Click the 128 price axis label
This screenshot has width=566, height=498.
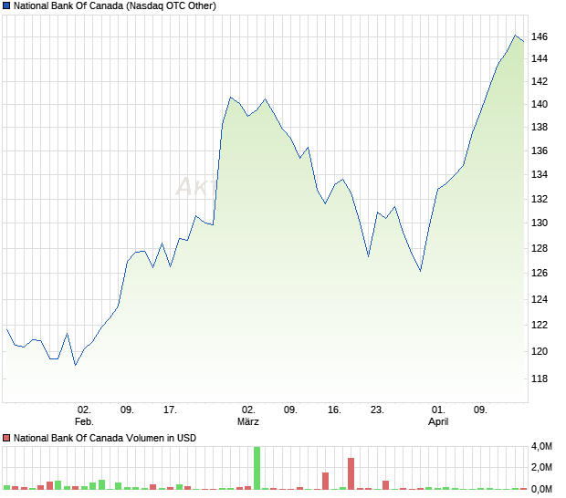pos(540,248)
